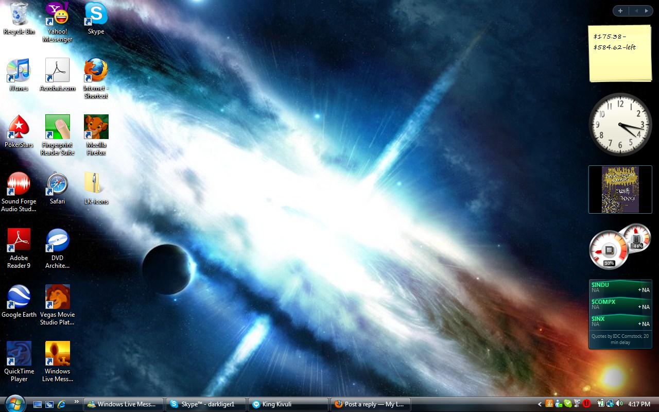
Task: Click the Switch Between Windows quick launch icon
Action: click(x=49, y=404)
